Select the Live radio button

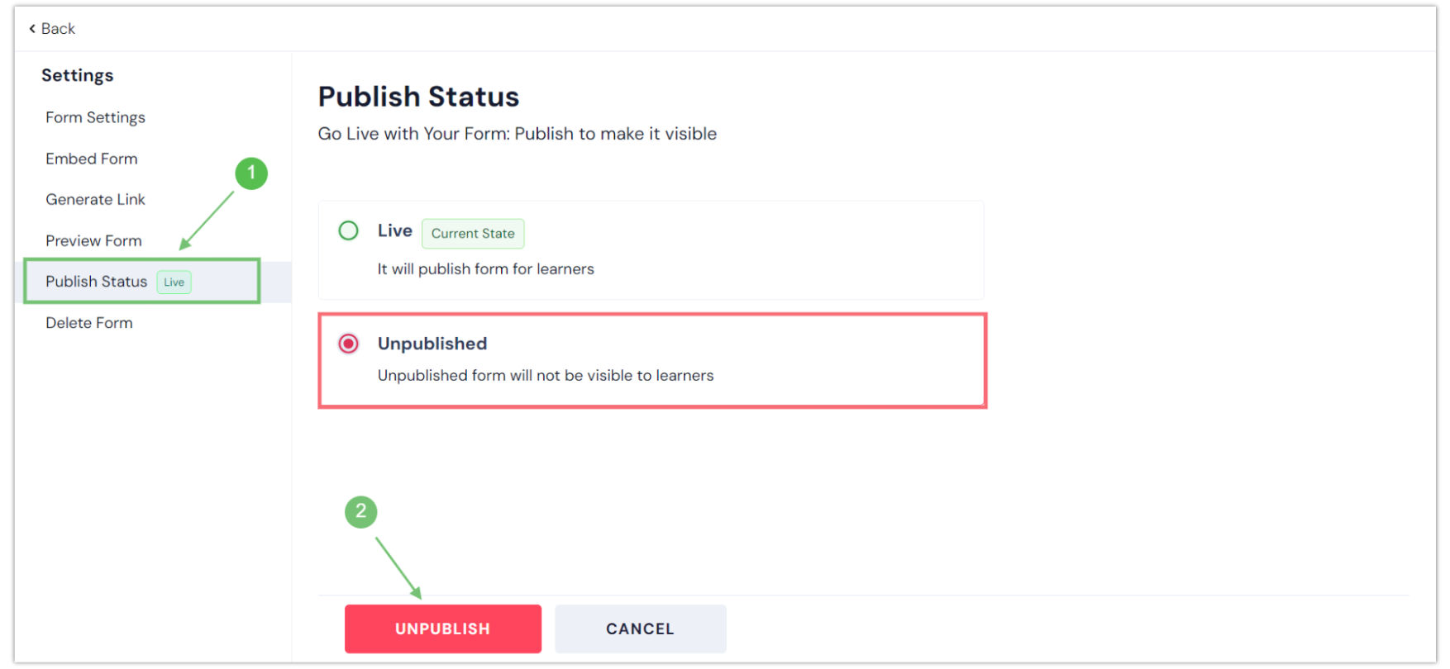348,230
